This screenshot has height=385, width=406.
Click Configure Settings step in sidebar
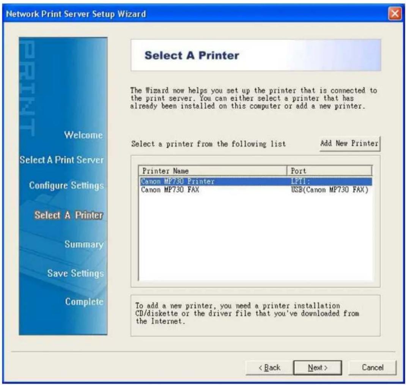66,185
